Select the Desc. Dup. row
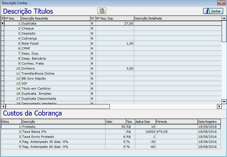Screen dimensions: 227x157 pyautogui.click(x=113, y=53)
